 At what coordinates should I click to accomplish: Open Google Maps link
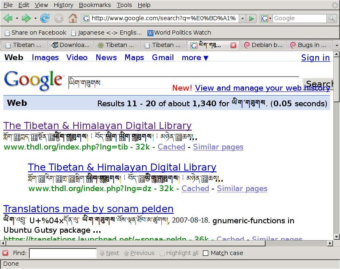[134, 58]
